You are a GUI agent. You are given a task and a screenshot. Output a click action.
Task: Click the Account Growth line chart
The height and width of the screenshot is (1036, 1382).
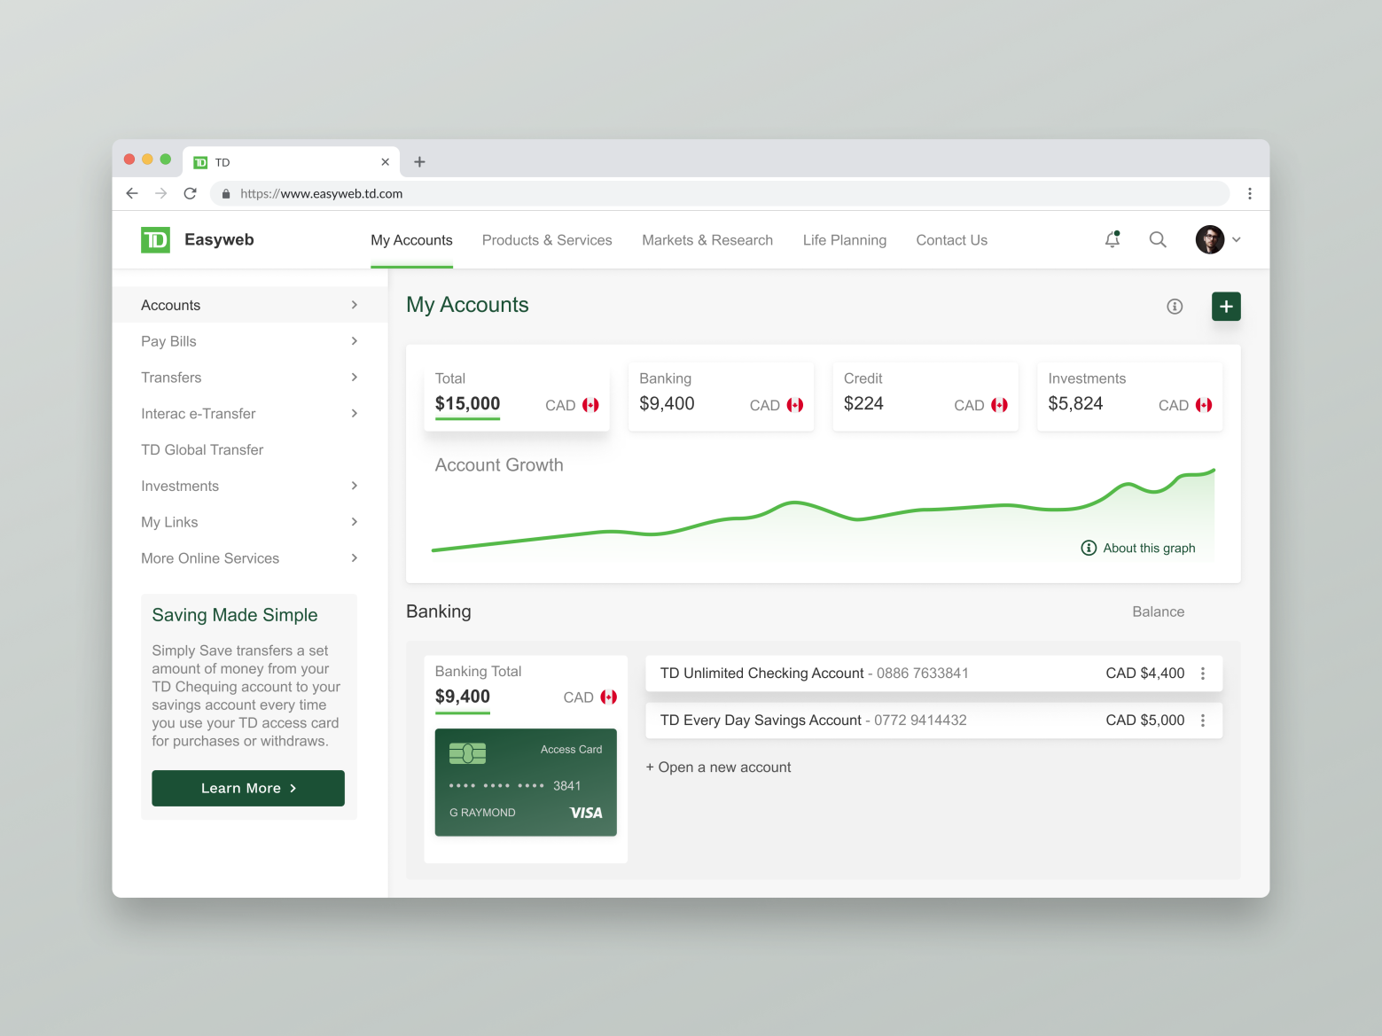(x=823, y=512)
